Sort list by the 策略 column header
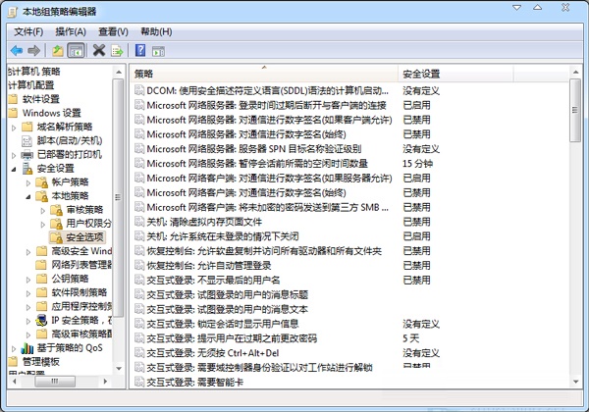The image size is (589, 412). click(263, 74)
